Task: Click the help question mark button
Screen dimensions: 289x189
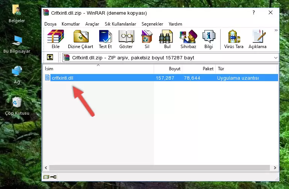Action: coord(254,12)
